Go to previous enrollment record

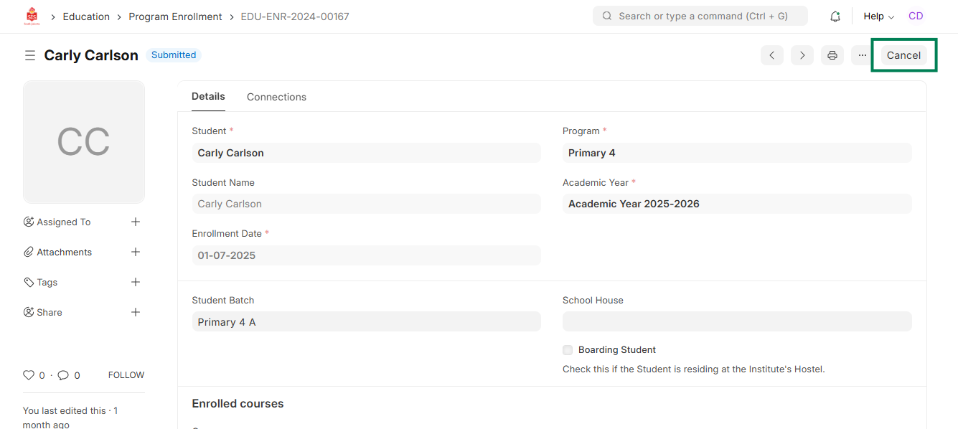[772, 55]
